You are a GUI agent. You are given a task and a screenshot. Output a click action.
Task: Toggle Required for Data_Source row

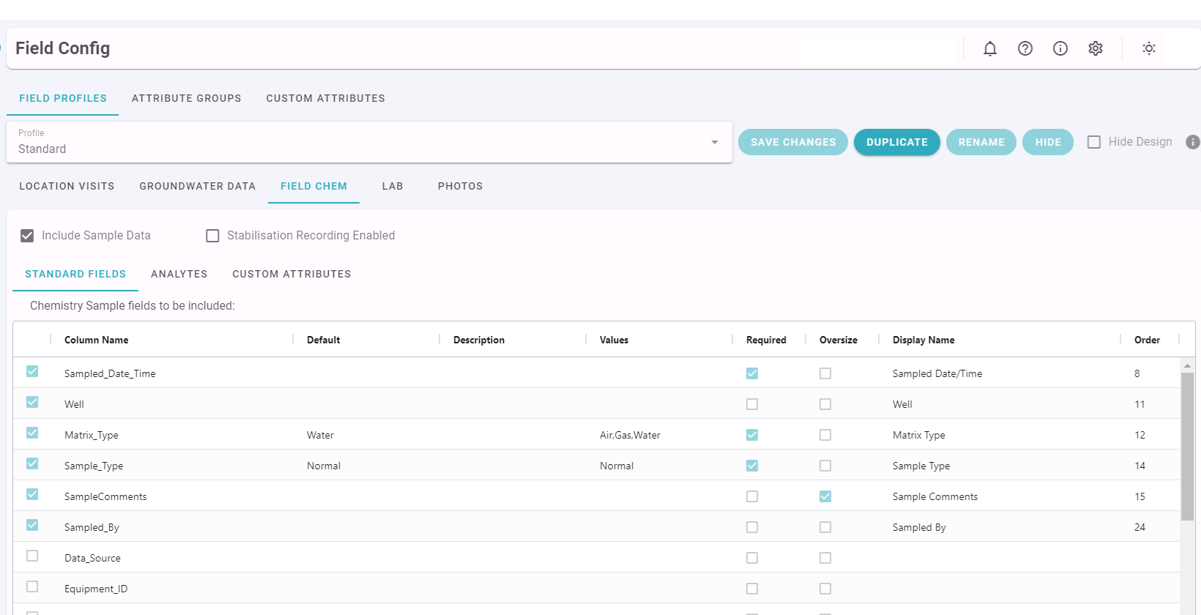(x=752, y=558)
